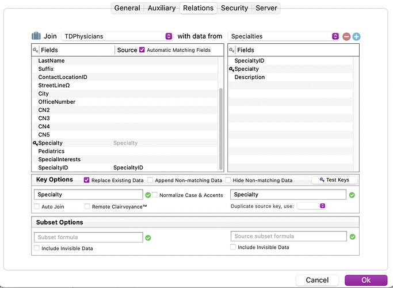This screenshot has width=393, height=288.
Task: Open Duplicate source key dropdown
Action: [311, 206]
